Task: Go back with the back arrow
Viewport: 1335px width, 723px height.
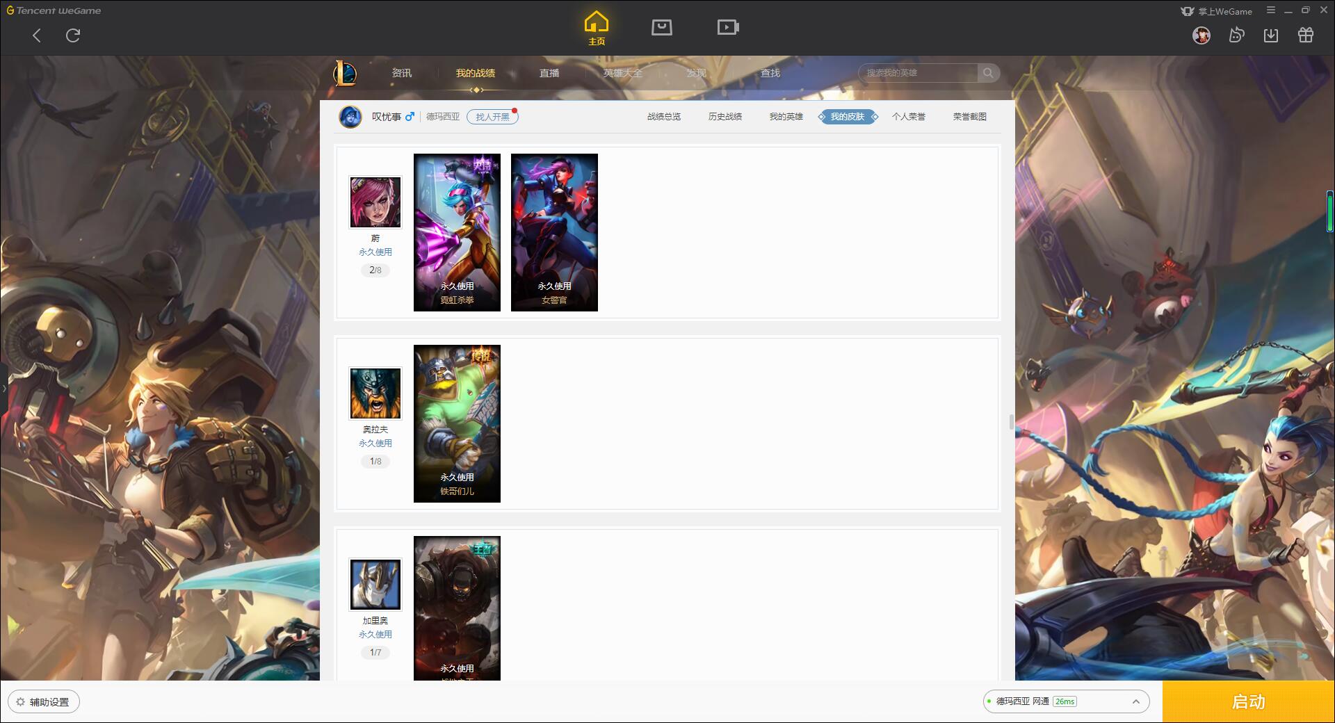Action: click(37, 35)
